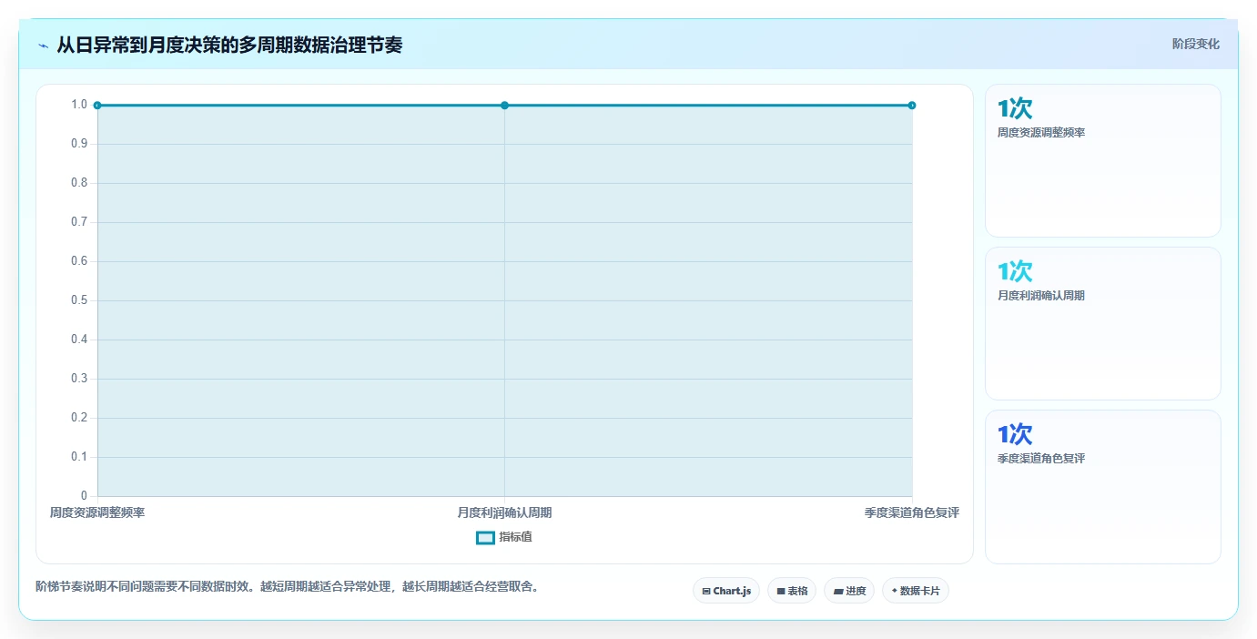Viewport: 1257px width, 639px height.
Task: Click the data point above 月度利润确认周期
Action: click(504, 106)
